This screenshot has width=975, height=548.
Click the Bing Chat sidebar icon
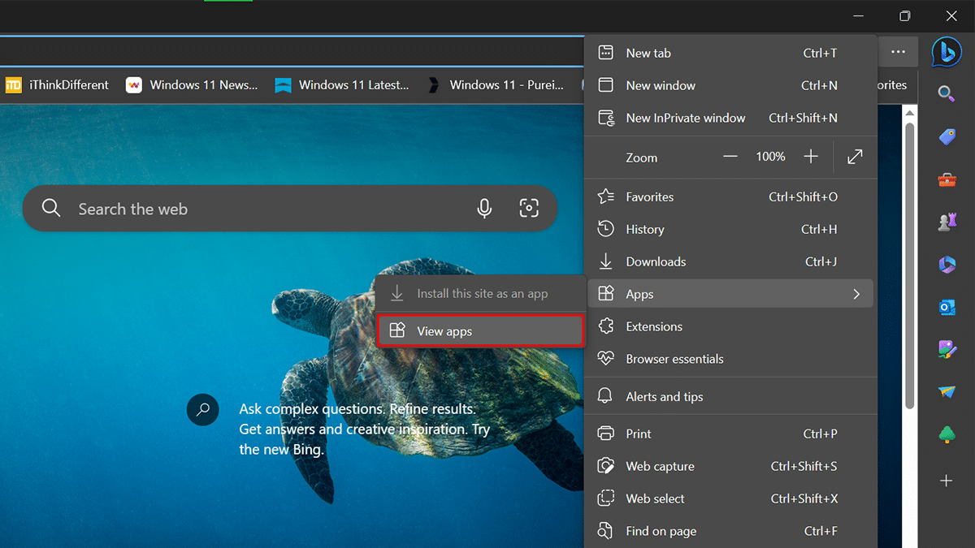946,52
